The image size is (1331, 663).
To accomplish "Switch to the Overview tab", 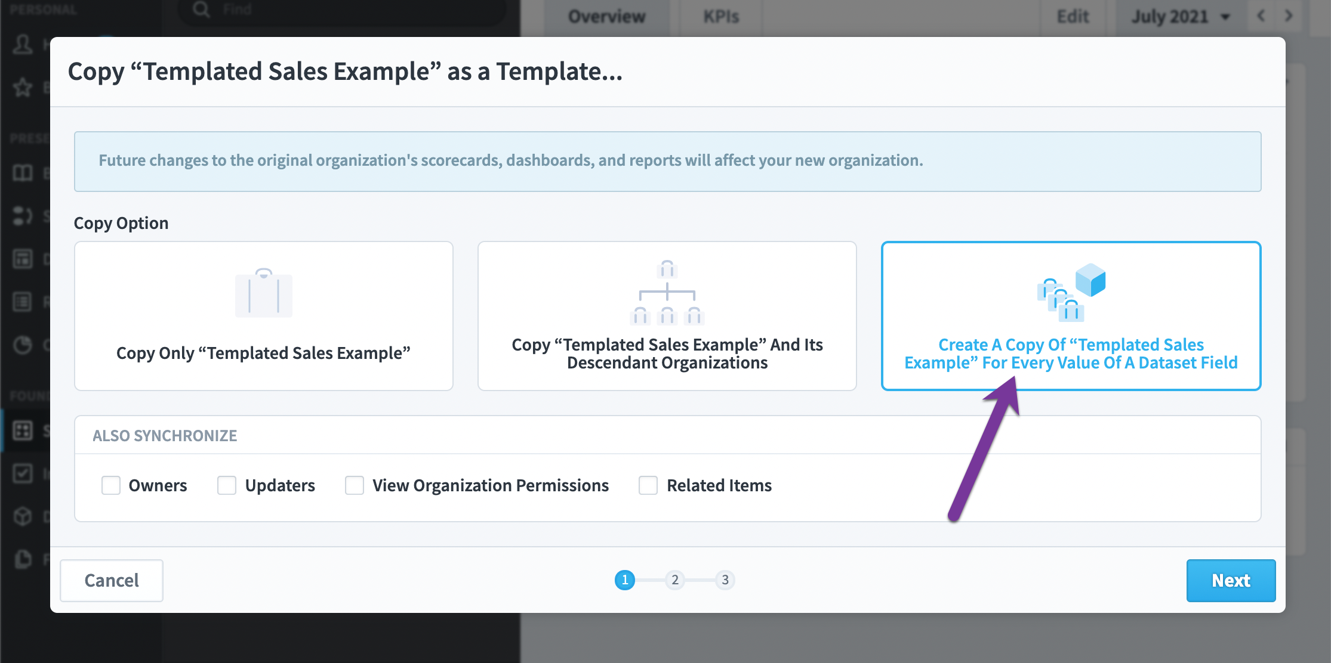I will [606, 17].
